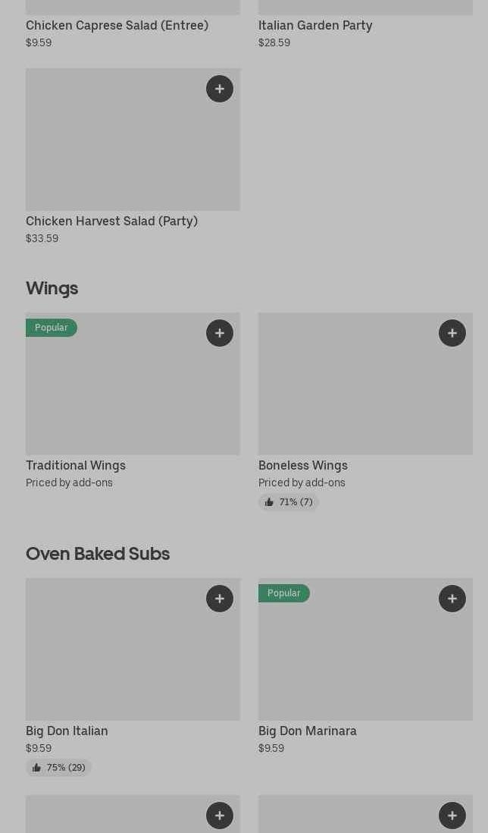The height and width of the screenshot is (833, 488).
Task: Click the Oven Baked Subs section heading
Action: pos(98,554)
